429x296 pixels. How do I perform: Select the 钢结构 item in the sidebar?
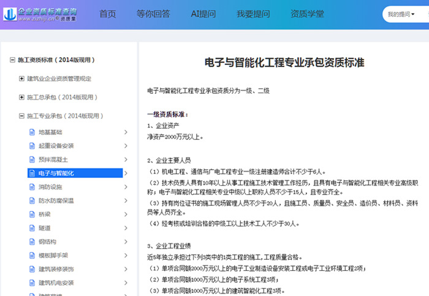point(47,241)
